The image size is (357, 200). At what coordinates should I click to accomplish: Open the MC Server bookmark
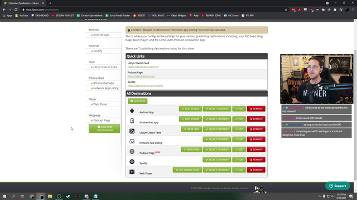(231, 16)
